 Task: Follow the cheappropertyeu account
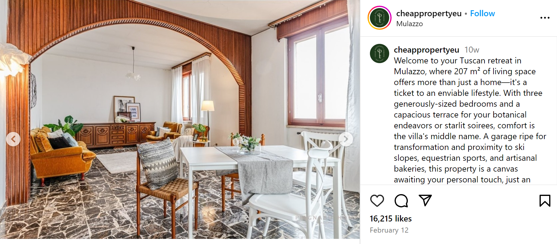coord(482,14)
